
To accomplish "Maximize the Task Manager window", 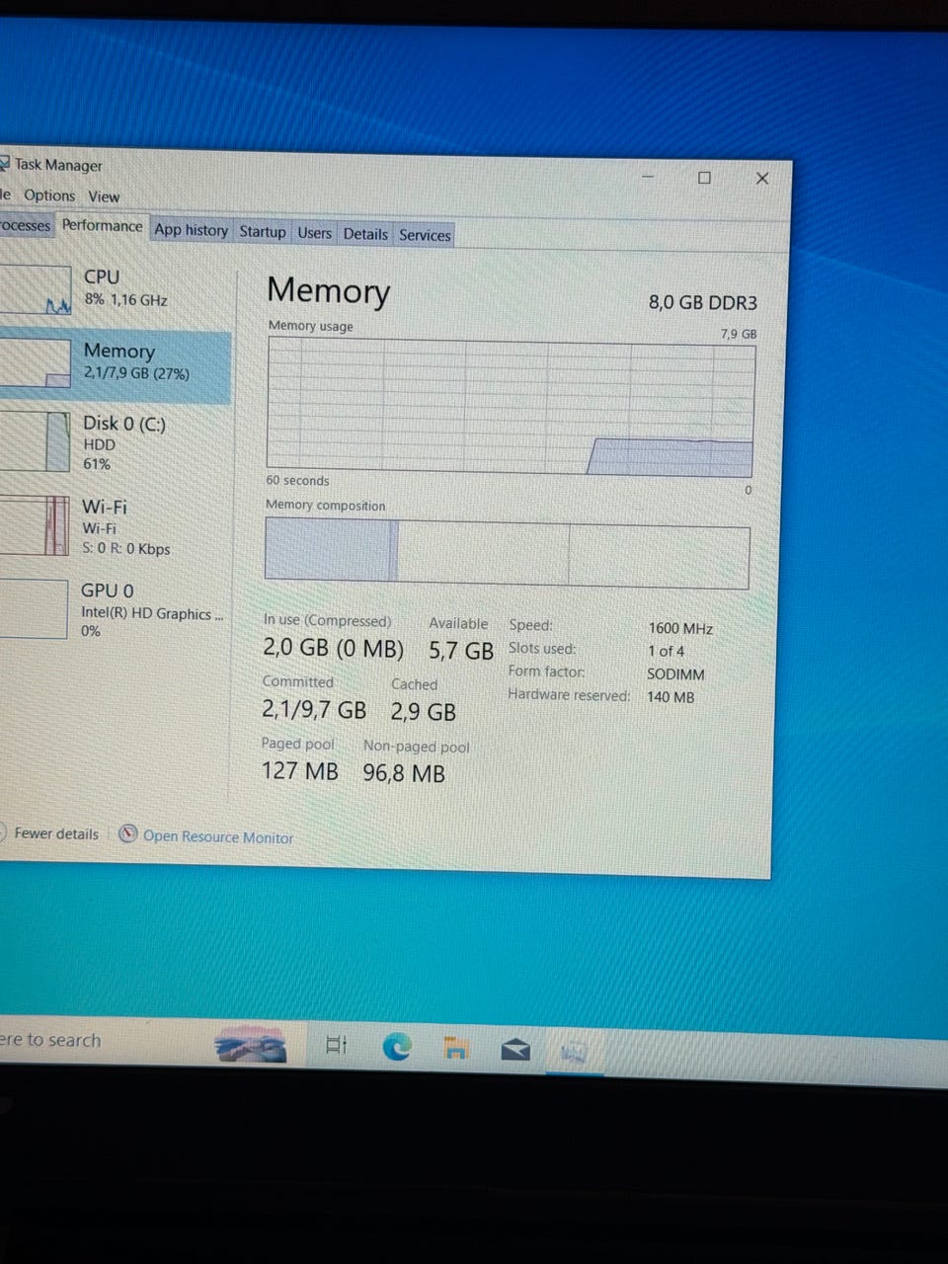I will [x=704, y=178].
